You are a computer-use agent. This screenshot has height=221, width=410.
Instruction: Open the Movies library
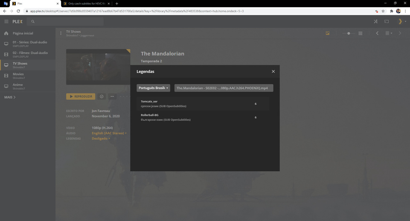click(x=28, y=76)
